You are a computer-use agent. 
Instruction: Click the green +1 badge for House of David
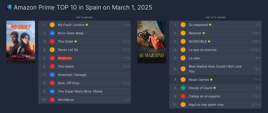point(183,88)
